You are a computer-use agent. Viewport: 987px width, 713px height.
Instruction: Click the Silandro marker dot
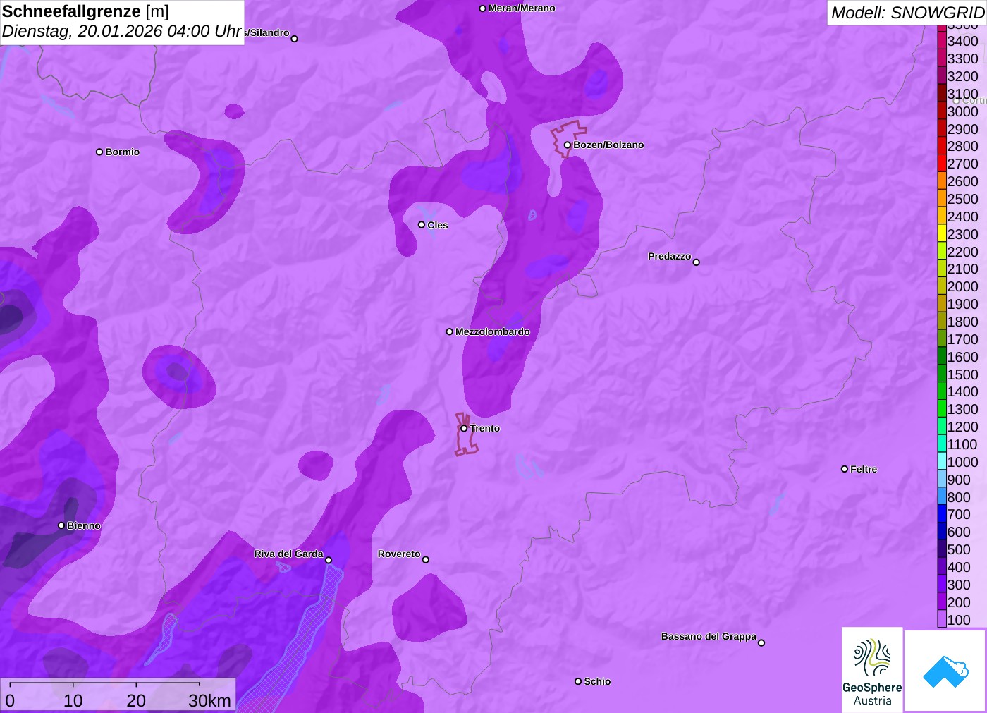(x=295, y=39)
